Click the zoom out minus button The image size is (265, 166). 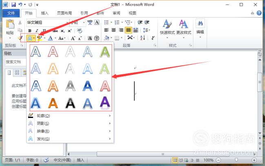click(x=219, y=160)
